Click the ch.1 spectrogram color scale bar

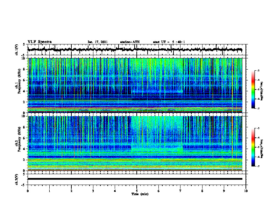coord(253,90)
